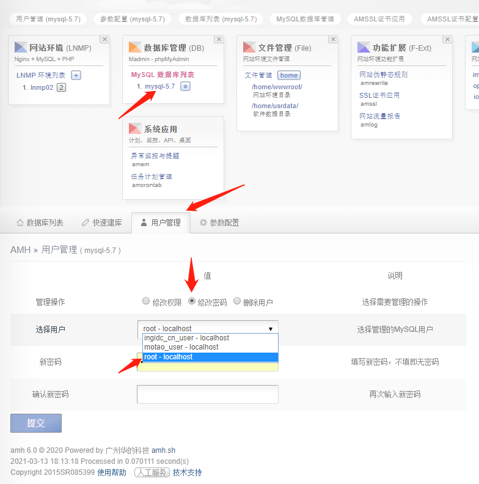Click the plus icon beside LNMP 环境列表

[76, 75]
